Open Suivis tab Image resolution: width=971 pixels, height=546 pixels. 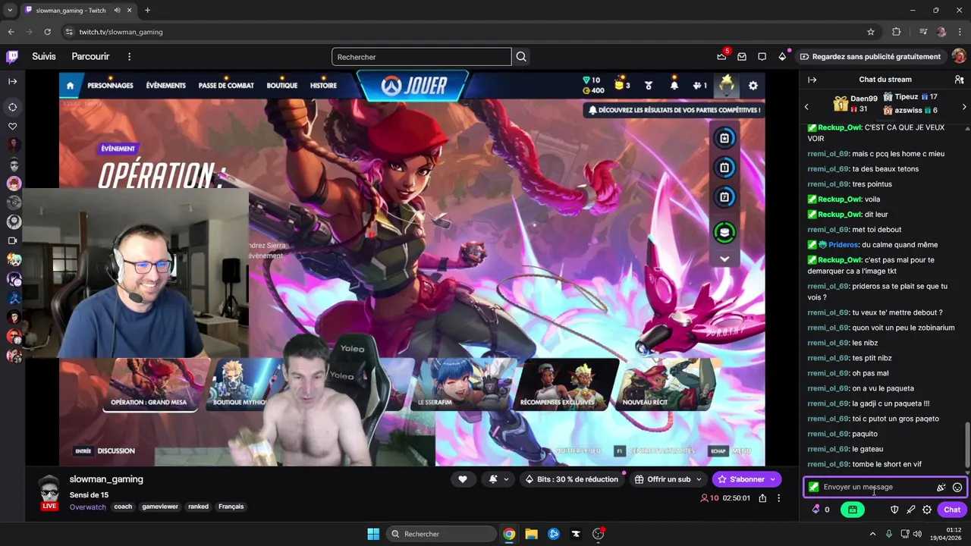tap(44, 57)
